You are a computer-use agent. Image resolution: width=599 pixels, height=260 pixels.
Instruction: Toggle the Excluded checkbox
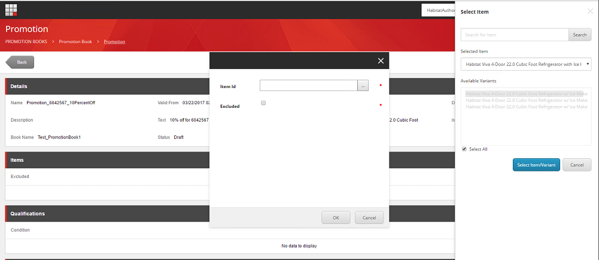point(263,103)
